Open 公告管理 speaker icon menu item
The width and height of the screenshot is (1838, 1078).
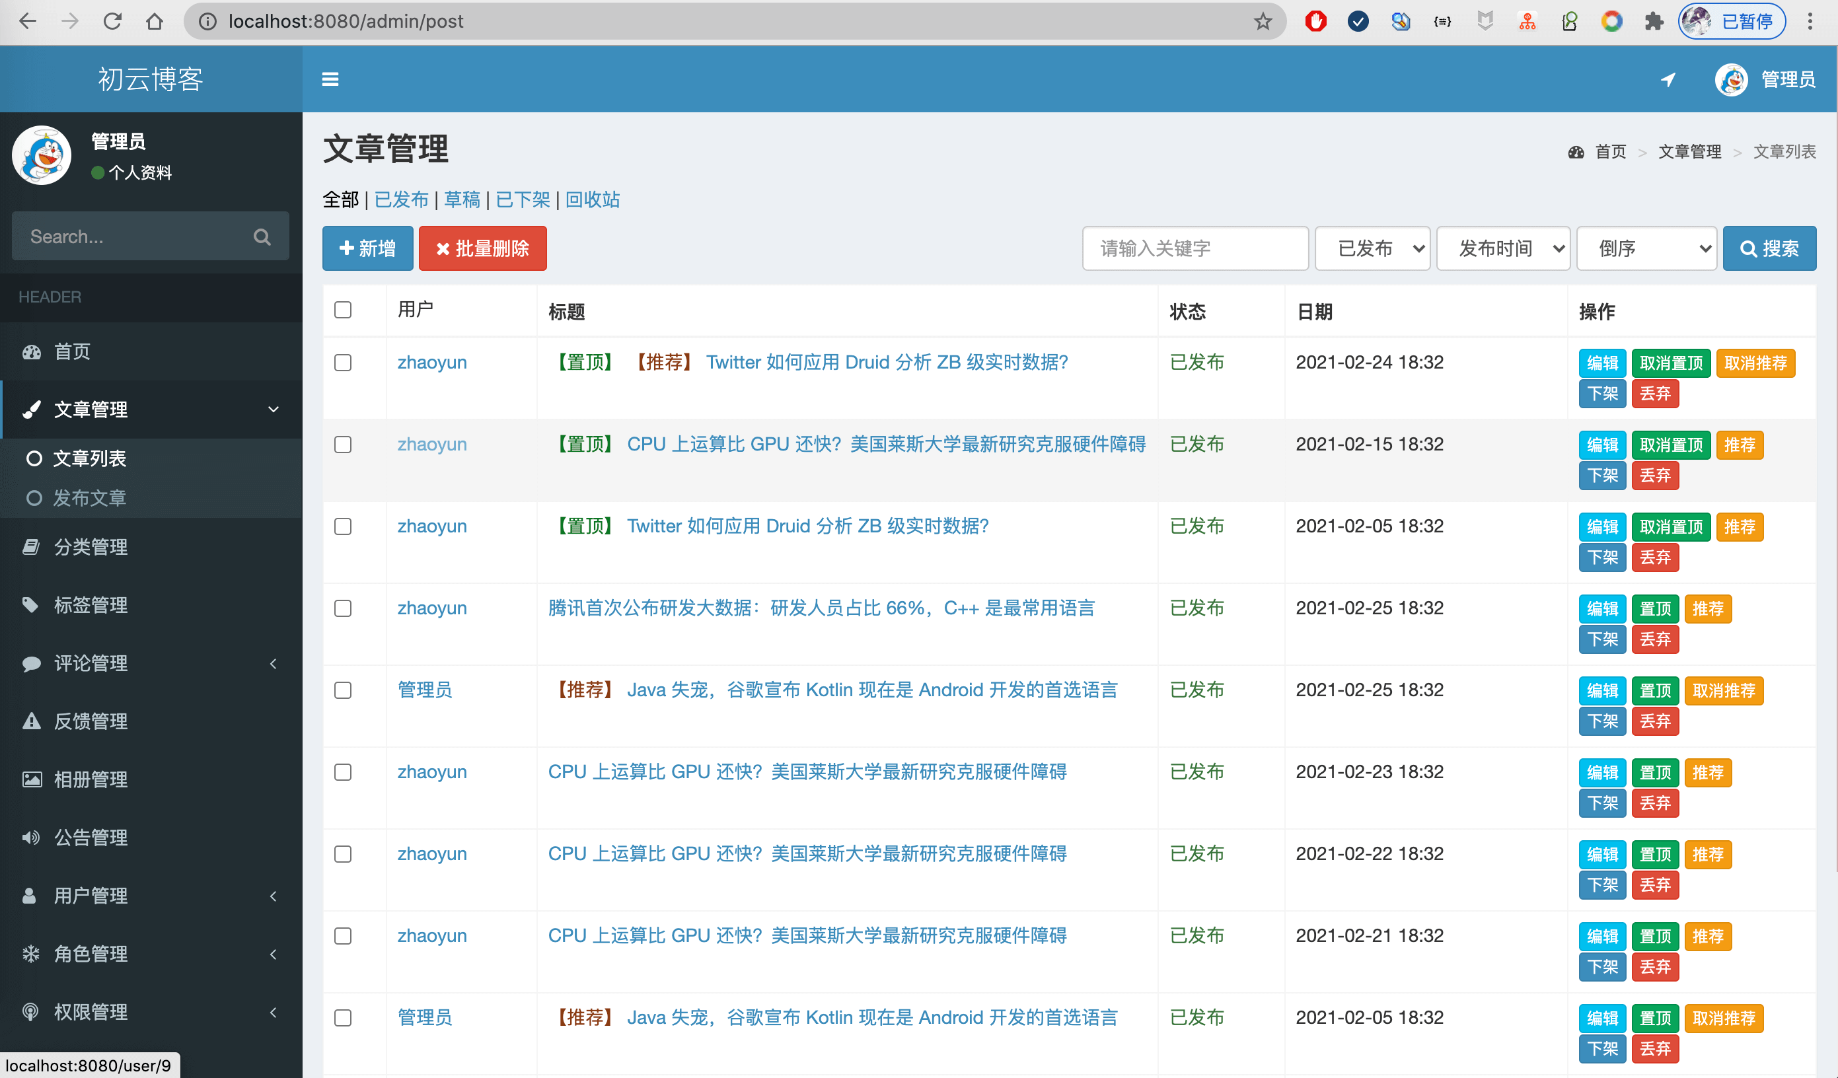click(90, 838)
